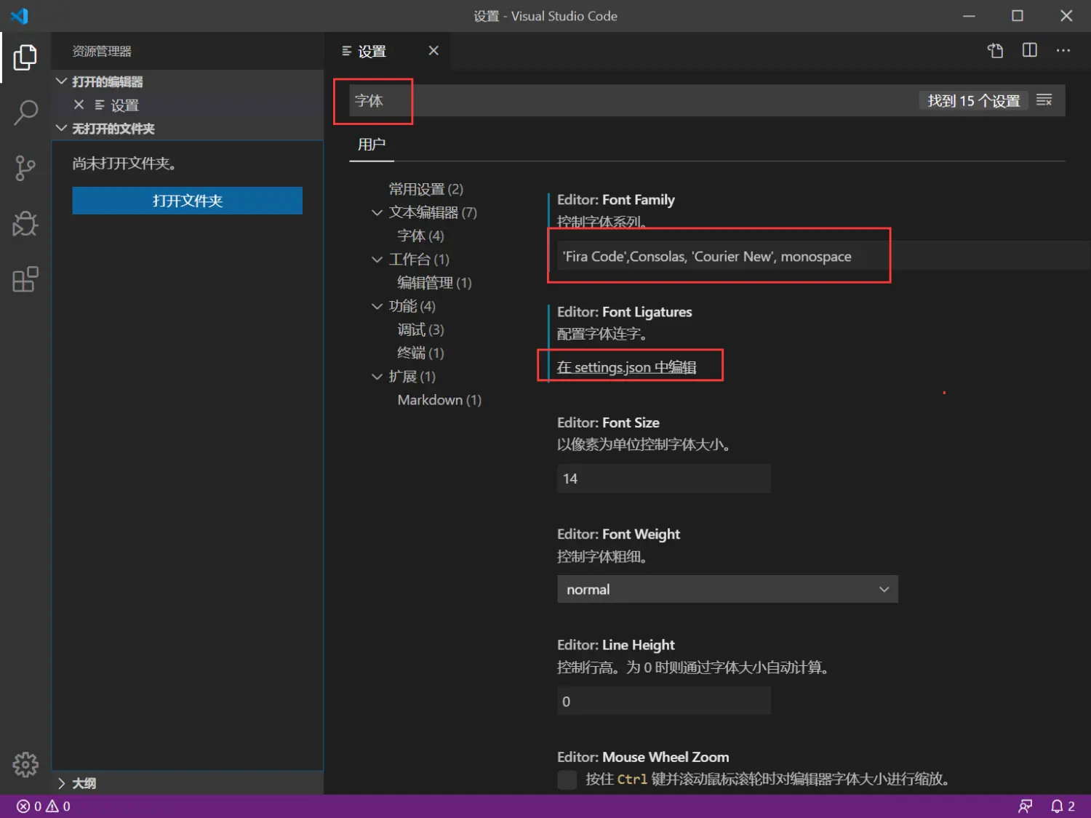Open the Font Weight normal dropdown

(727, 589)
